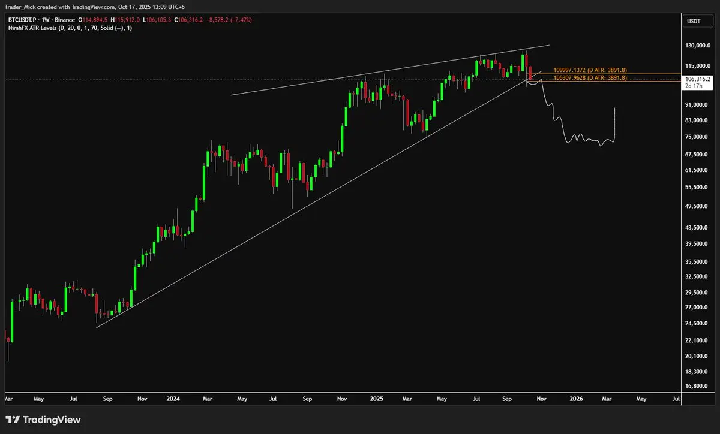Viewport: 720px width, 434px height.
Task: Click the 24,500.0 price axis label
Action: (697, 324)
